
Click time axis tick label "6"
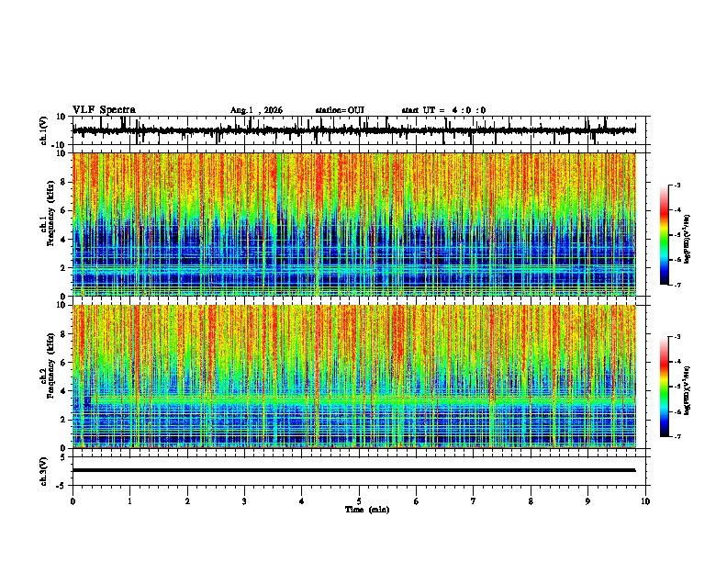coord(417,501)
